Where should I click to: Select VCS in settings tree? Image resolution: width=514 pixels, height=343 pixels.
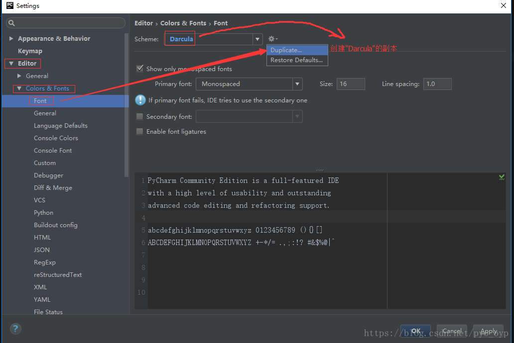pyautogui.click(x=39, y=200)
